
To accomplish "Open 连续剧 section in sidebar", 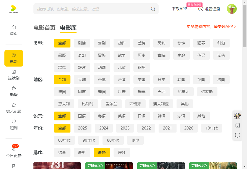I will coord(14,75).
